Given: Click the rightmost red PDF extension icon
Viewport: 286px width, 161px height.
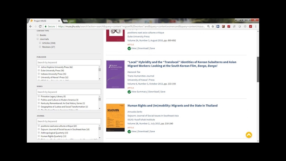Looking at the screenshot, I should click(x=251, y=26).
